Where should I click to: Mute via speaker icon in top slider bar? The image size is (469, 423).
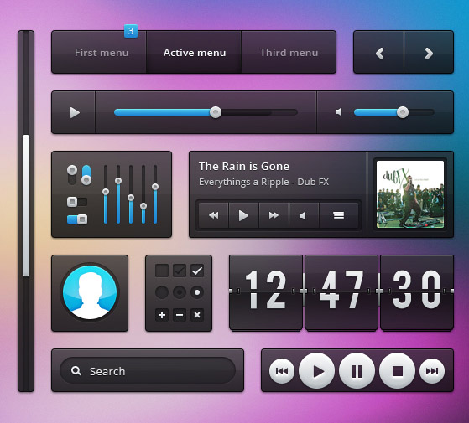[339, 112]
